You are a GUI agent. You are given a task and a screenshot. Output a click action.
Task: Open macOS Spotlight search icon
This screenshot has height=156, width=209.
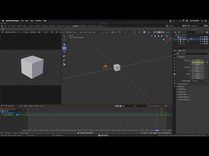click(x=202, y=21)
